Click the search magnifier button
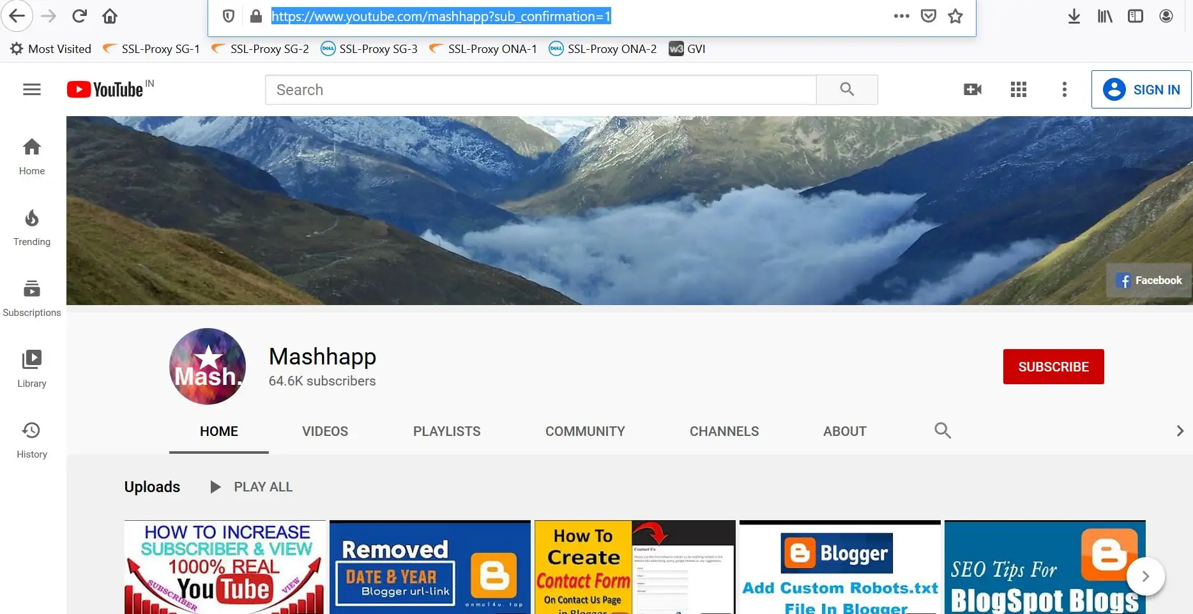 point(847,89)
